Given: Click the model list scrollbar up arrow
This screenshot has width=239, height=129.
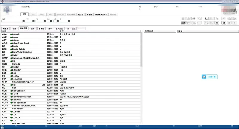Looking at the screenshot, I should click(x=141, y=31).
